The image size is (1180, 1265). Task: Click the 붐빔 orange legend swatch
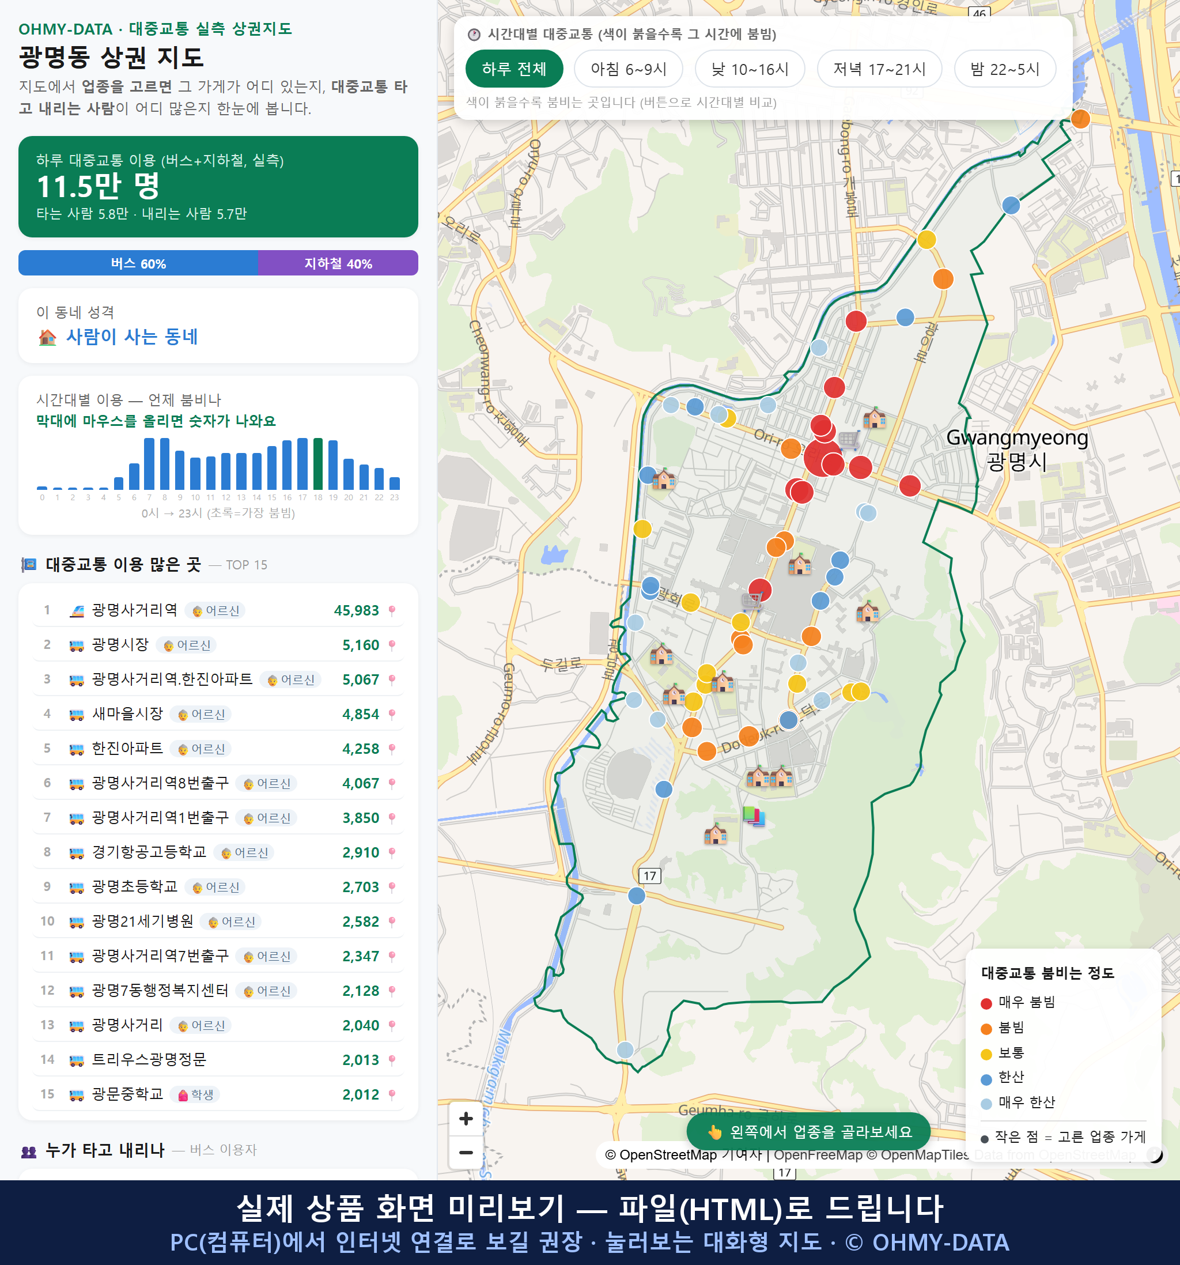point(986,1029)
